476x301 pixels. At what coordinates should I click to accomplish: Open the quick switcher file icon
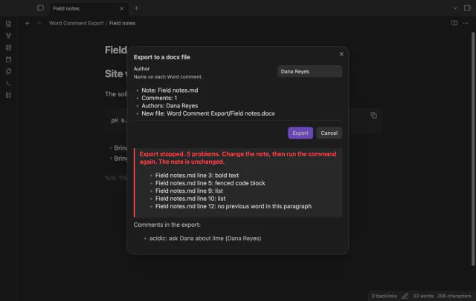point(8,24)
